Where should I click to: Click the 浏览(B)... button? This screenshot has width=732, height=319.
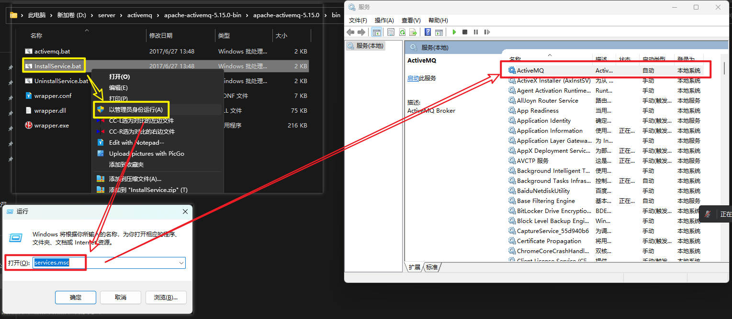coord(166,297)
